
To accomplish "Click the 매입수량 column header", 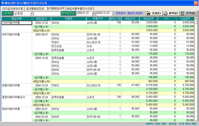I will tap(115, 19).
